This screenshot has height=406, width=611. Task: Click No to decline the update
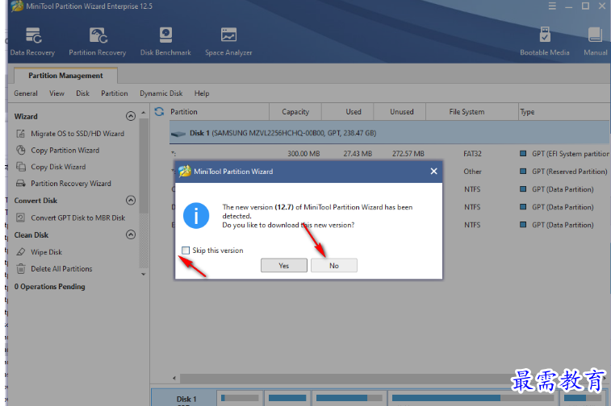click(334, 266)
